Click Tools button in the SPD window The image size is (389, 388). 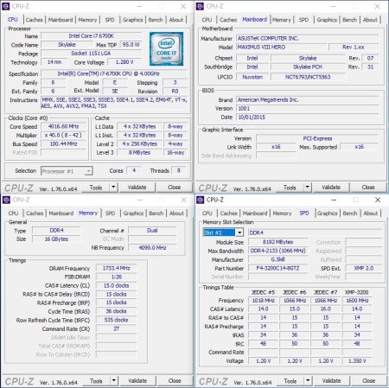[x=290, y=381]
